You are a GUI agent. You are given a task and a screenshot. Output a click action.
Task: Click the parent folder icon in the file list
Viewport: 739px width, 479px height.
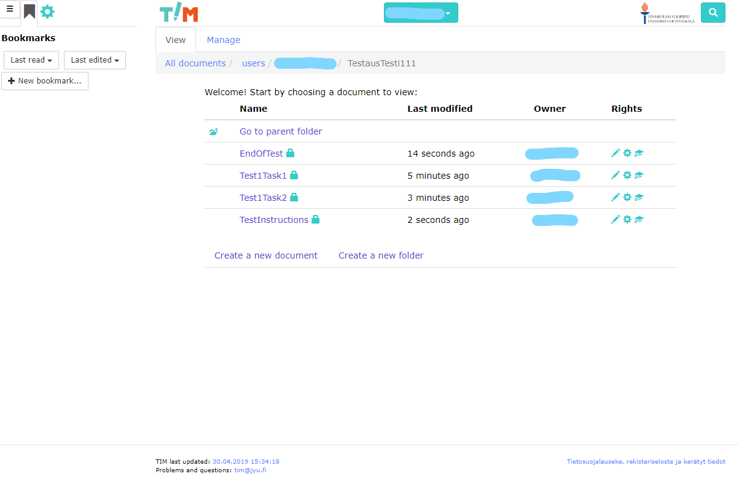(213, 131)
